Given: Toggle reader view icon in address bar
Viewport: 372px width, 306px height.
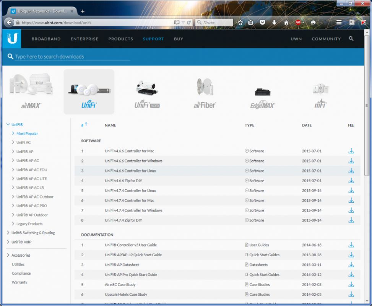Looking at the screenshot, I should tap(177, 23).
